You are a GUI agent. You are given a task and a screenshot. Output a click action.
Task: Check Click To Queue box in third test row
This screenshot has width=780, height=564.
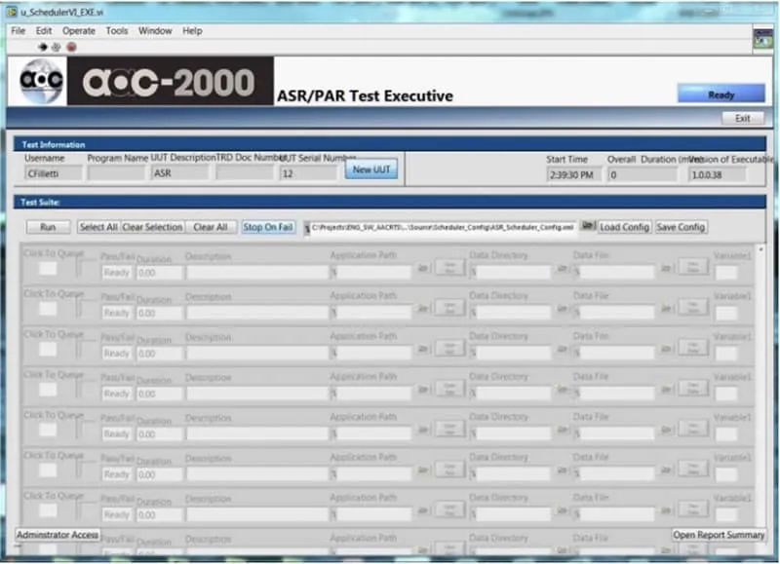coord(48,350)
